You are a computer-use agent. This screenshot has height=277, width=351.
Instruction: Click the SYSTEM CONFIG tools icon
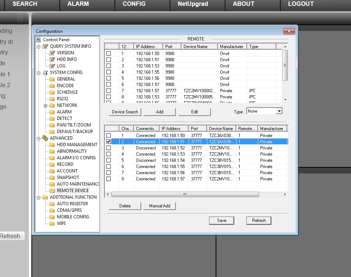tap(45, 73)
